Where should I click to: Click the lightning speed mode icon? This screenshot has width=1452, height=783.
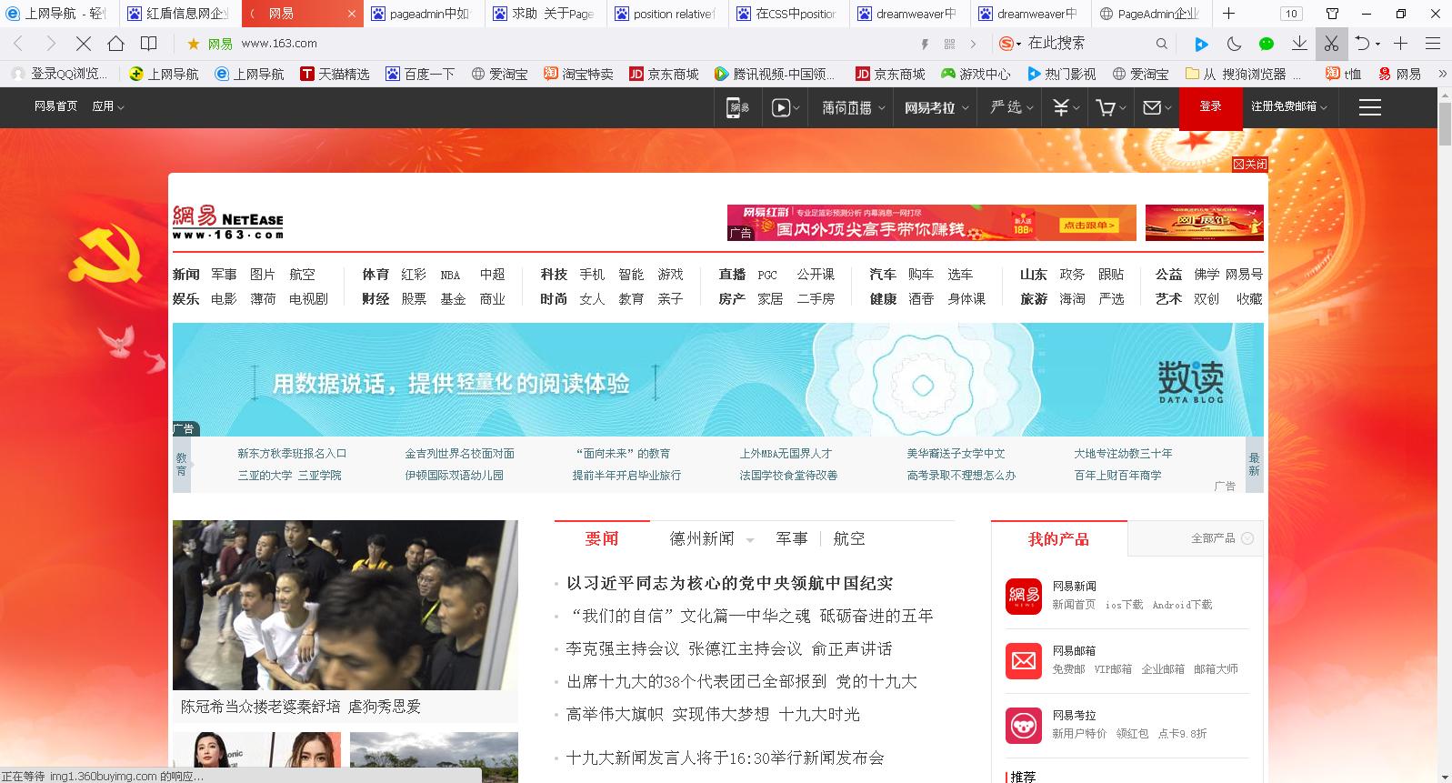click(x=926, y=44)
